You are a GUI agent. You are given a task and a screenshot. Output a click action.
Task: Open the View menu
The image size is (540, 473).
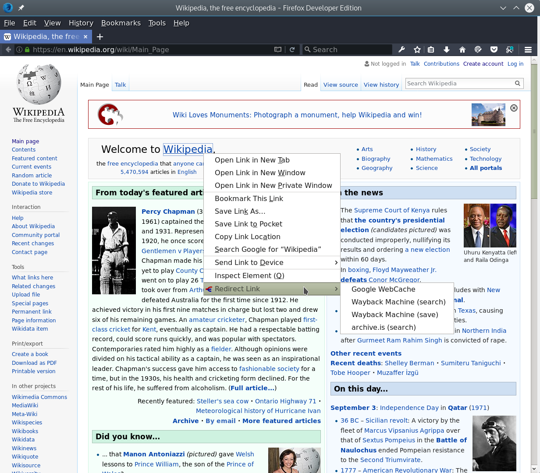[52, 23]
